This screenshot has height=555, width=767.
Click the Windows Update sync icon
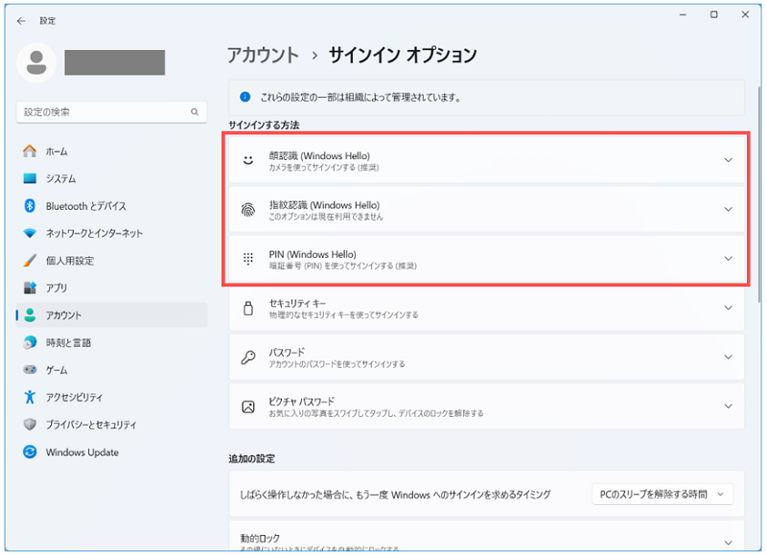tap(30, 451)
